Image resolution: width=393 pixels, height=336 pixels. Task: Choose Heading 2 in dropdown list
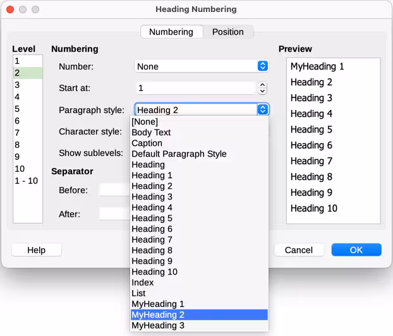tap(199, 186)
